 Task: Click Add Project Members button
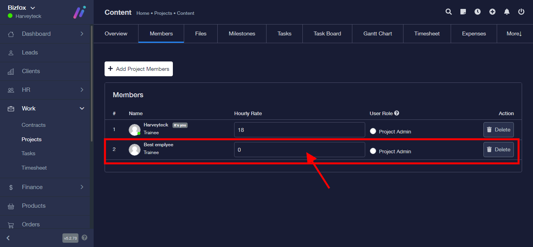tap(139, 69)
